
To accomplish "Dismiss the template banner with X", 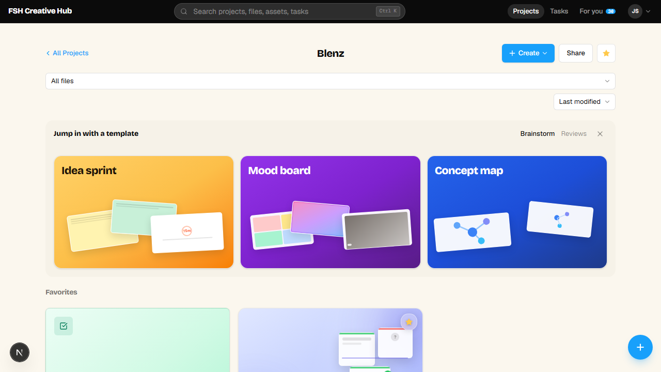I will pyautogui.click(x=600, y=134).
